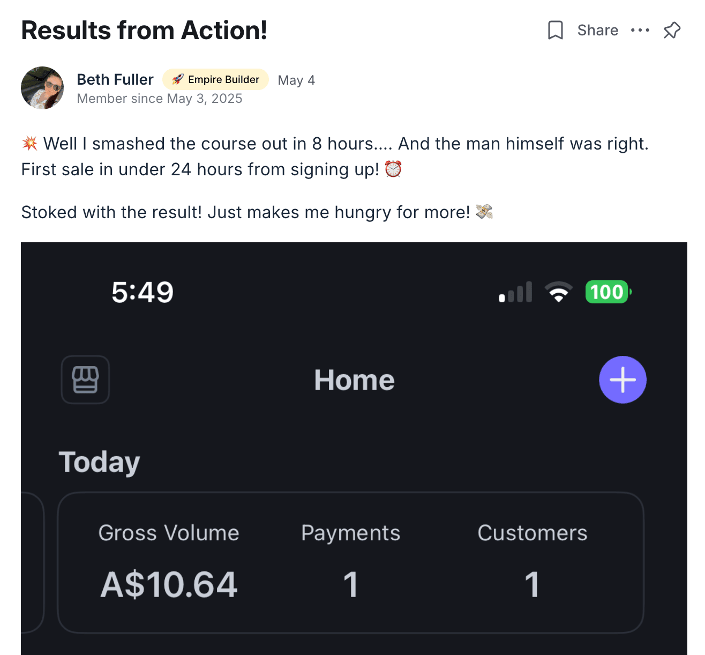Click the Share button
Image resolution: width=705 pixels, height=655 pixels.
pyautogui.click(x=597, y=31)
